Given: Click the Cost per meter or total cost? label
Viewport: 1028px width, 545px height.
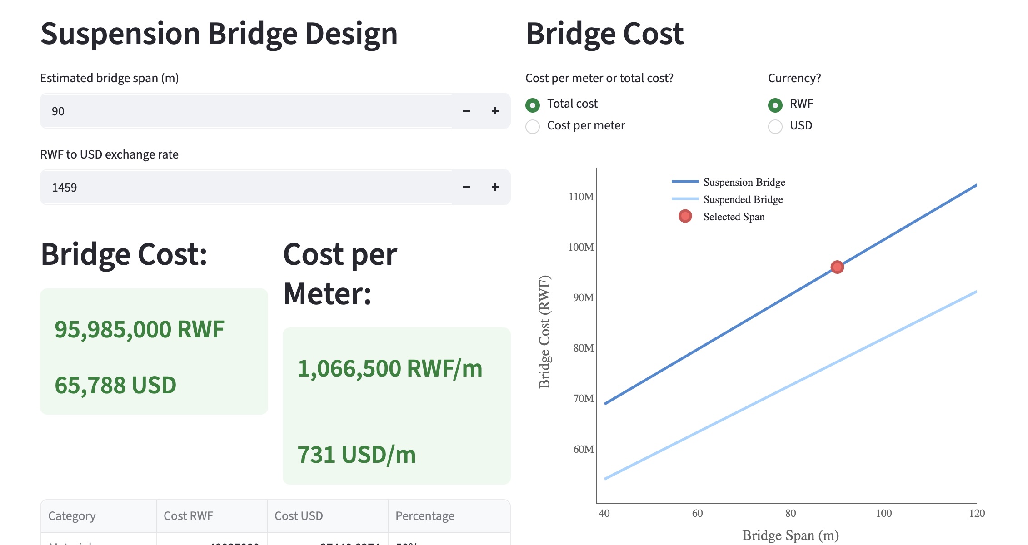Looking at the screenshot, I should point(599,78).
